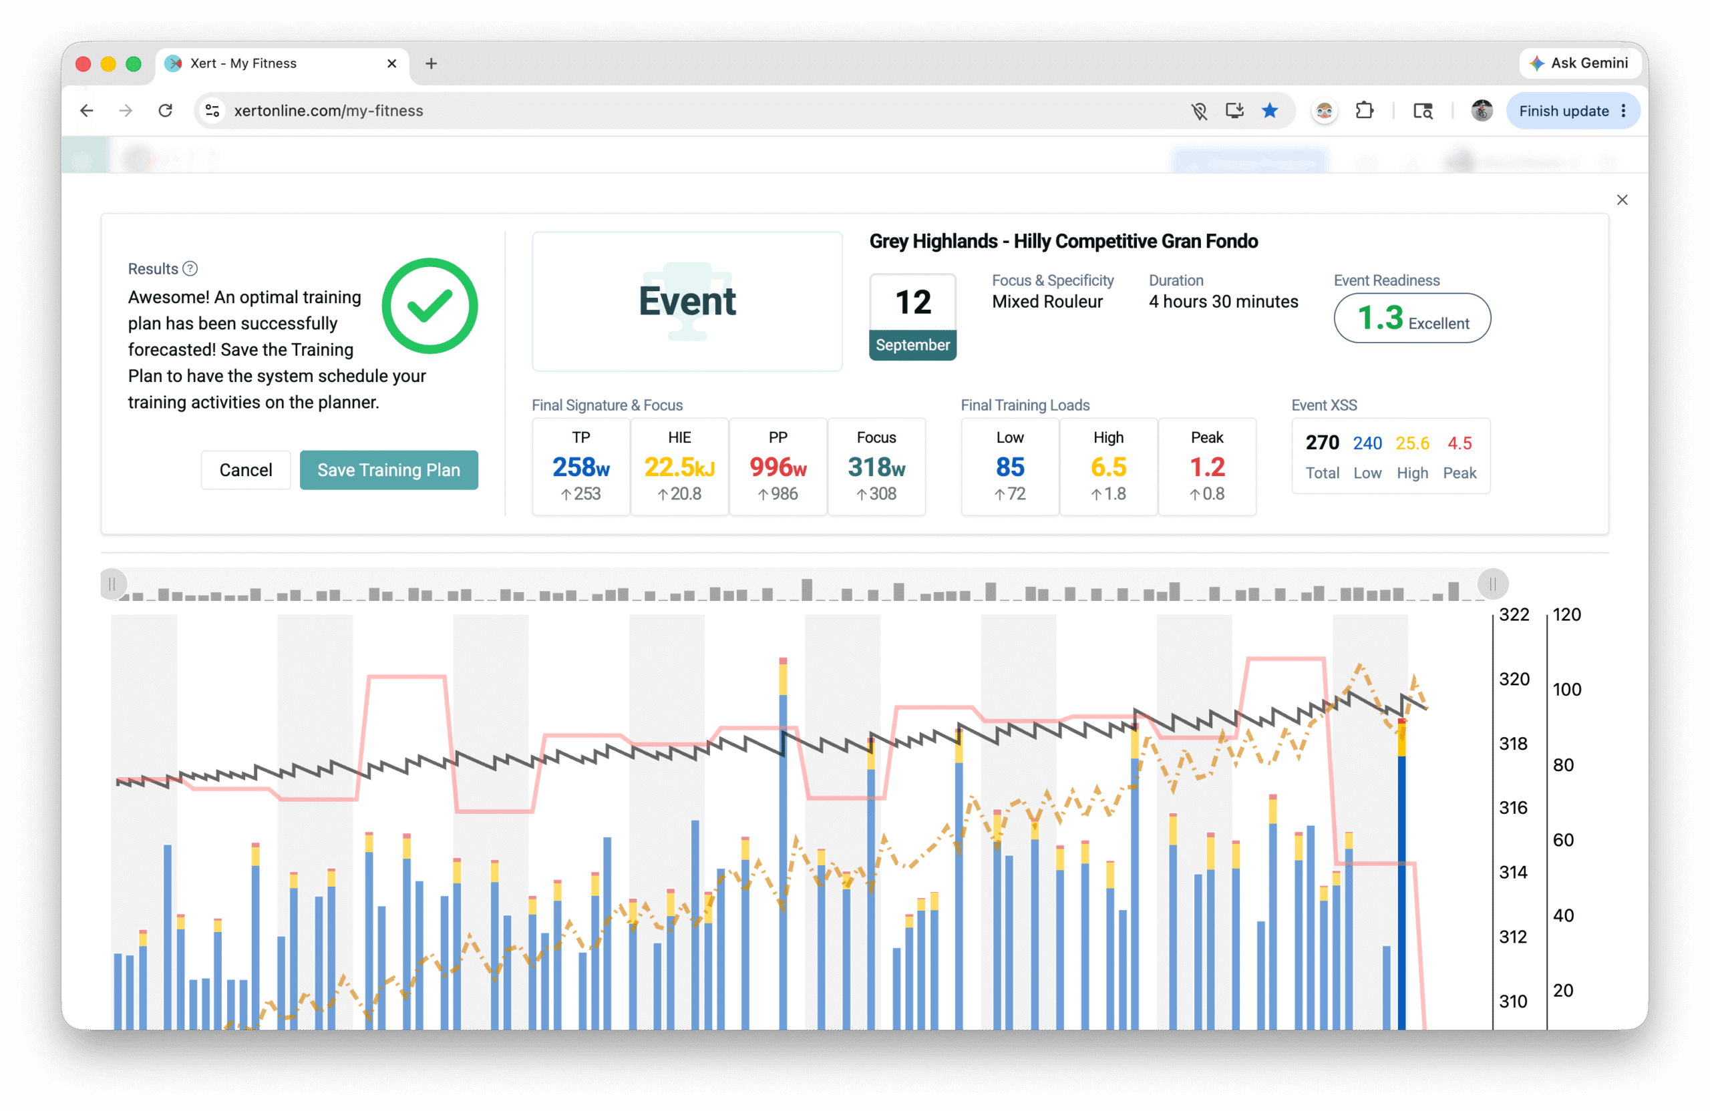Click the 322 axis label
Viewport: 1710px width, 1111px height.
pyautogui.click(x=1514, y=615)
